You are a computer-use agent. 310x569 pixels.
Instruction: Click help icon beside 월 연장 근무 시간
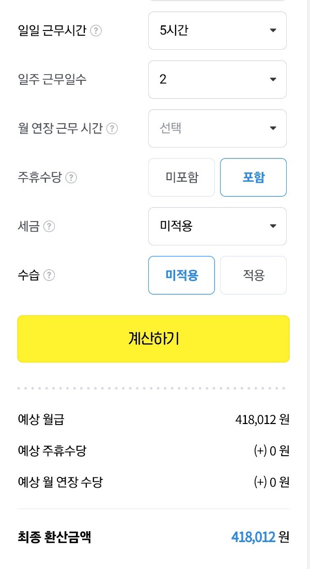[x=112, y=128]
